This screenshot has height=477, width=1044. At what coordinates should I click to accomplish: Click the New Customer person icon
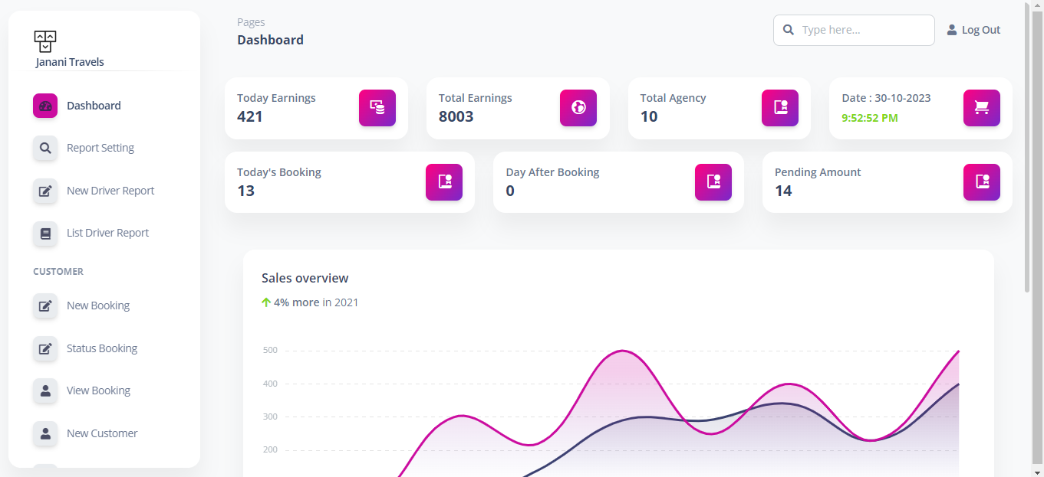click(45, 433)
